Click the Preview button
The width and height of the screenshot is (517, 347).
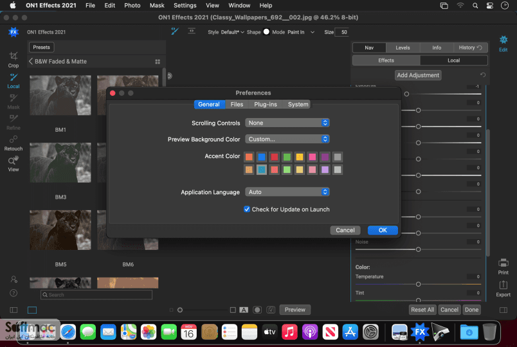click(295, 310)
